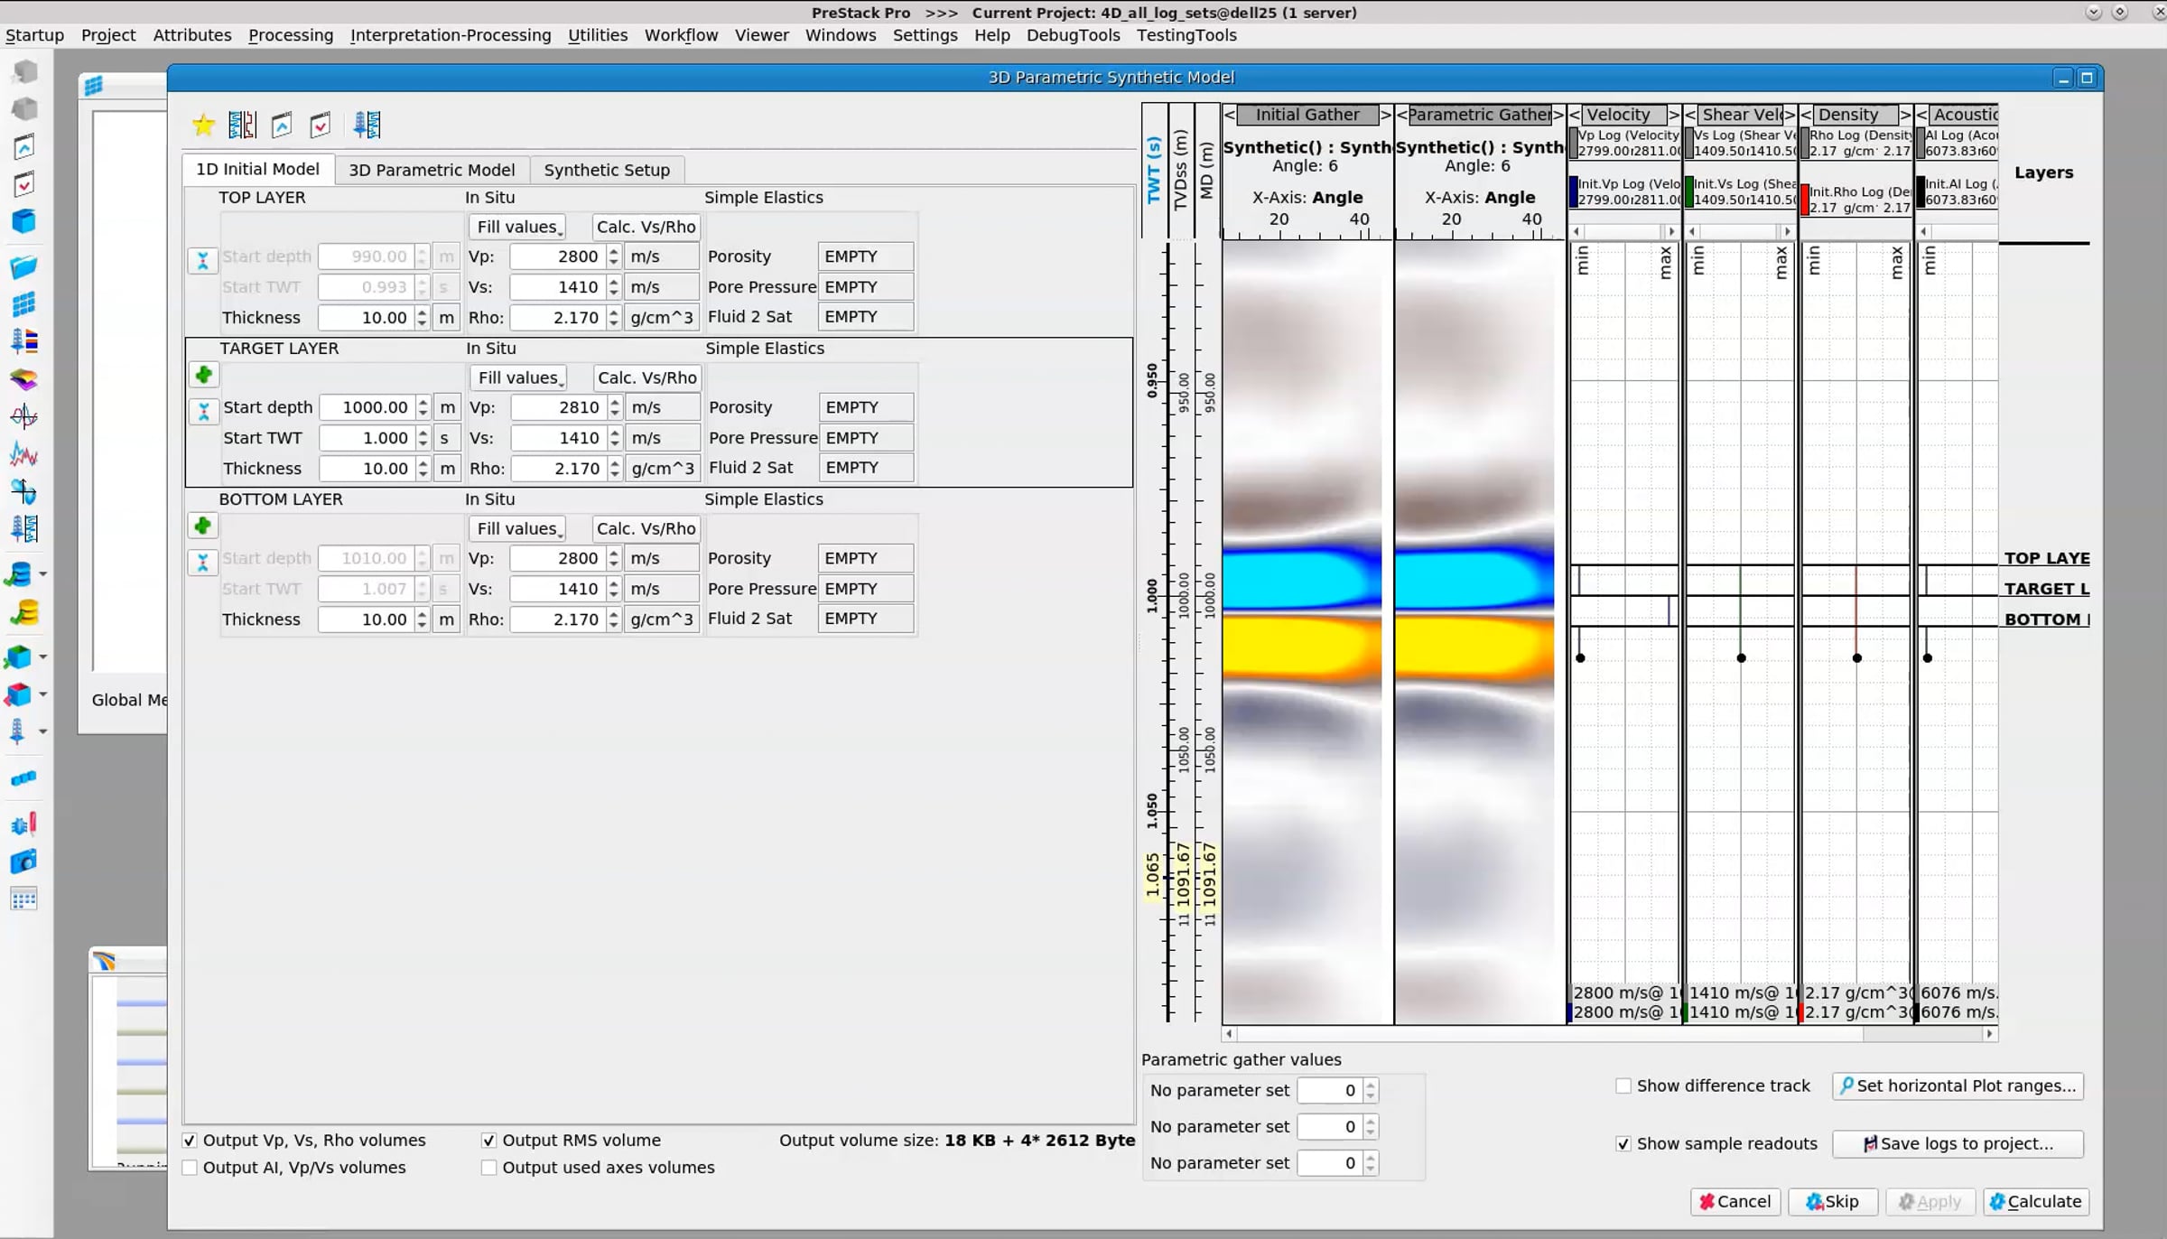Image resolution: width=2167 pixels, height=1239 pixels.
Task: Switch to 3D Parametric Model tab
Action: [432, 170]
